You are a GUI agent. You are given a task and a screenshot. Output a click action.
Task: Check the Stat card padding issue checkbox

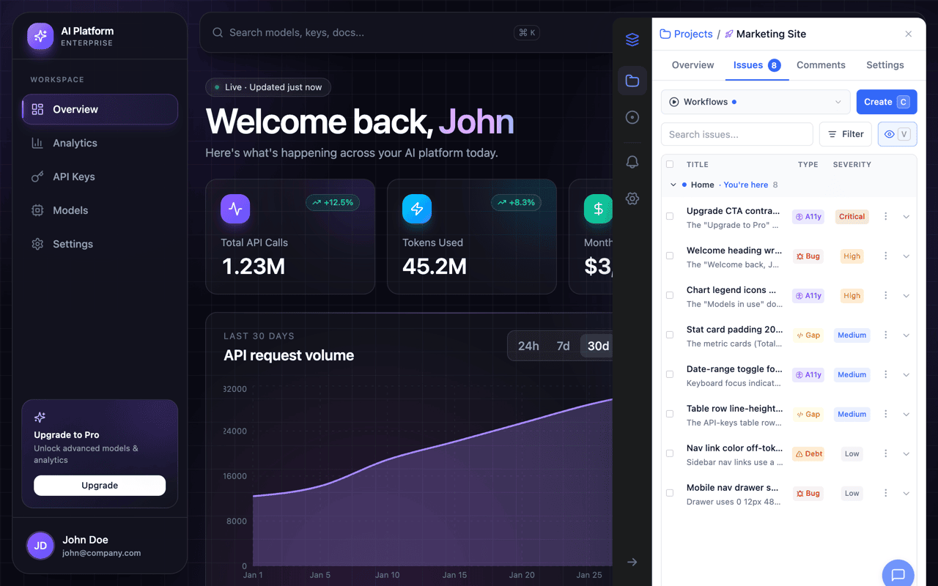[x=670, y=335]
